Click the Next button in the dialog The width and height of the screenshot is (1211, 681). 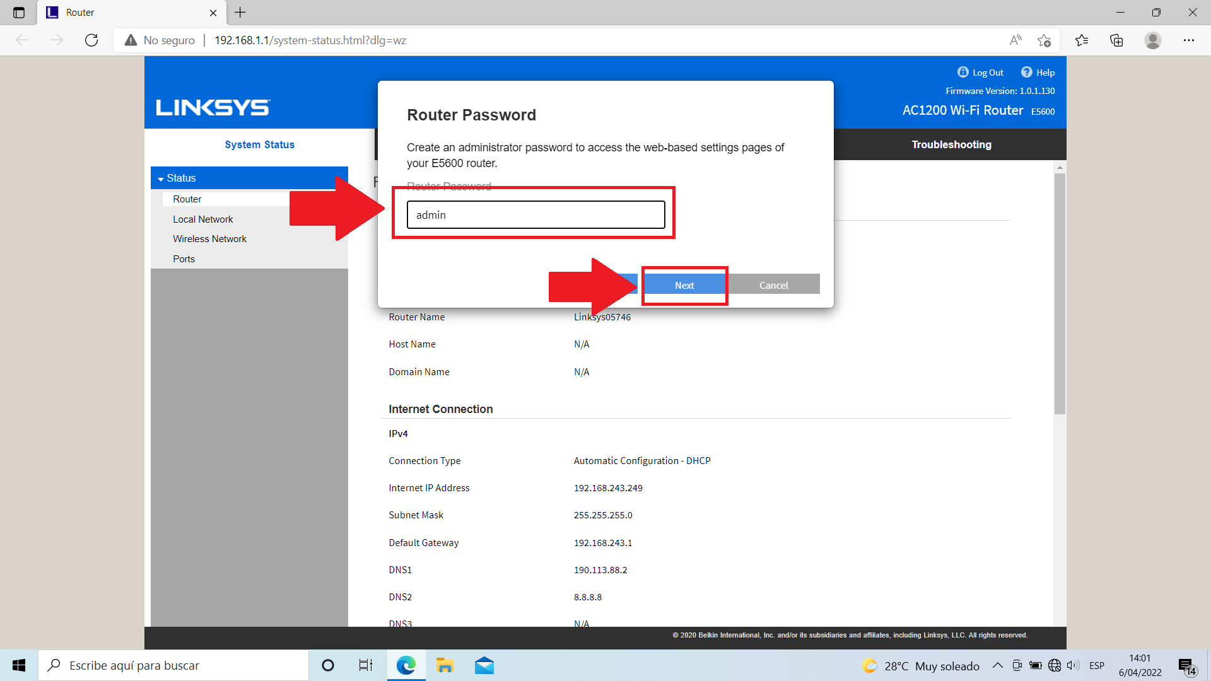tap(684, 285)
